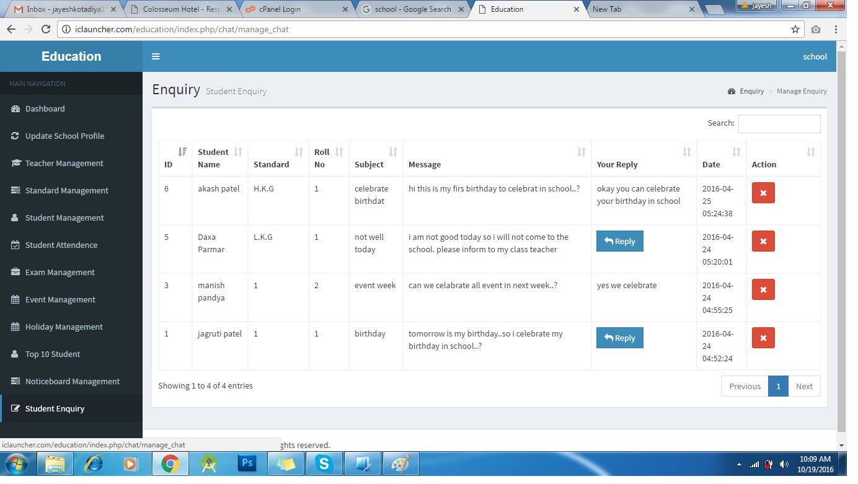Screen dimensions: 858x484
Task: Click the Teacher Management graduation cap icon
Action: [x=15, y=163]
